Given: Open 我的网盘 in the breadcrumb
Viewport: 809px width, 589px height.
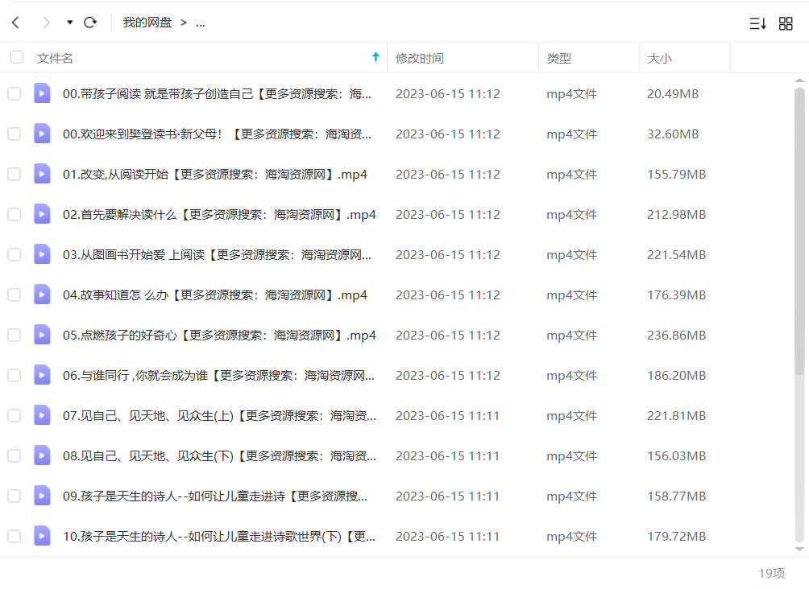Looking at the screenshot, I should point(147,23).
